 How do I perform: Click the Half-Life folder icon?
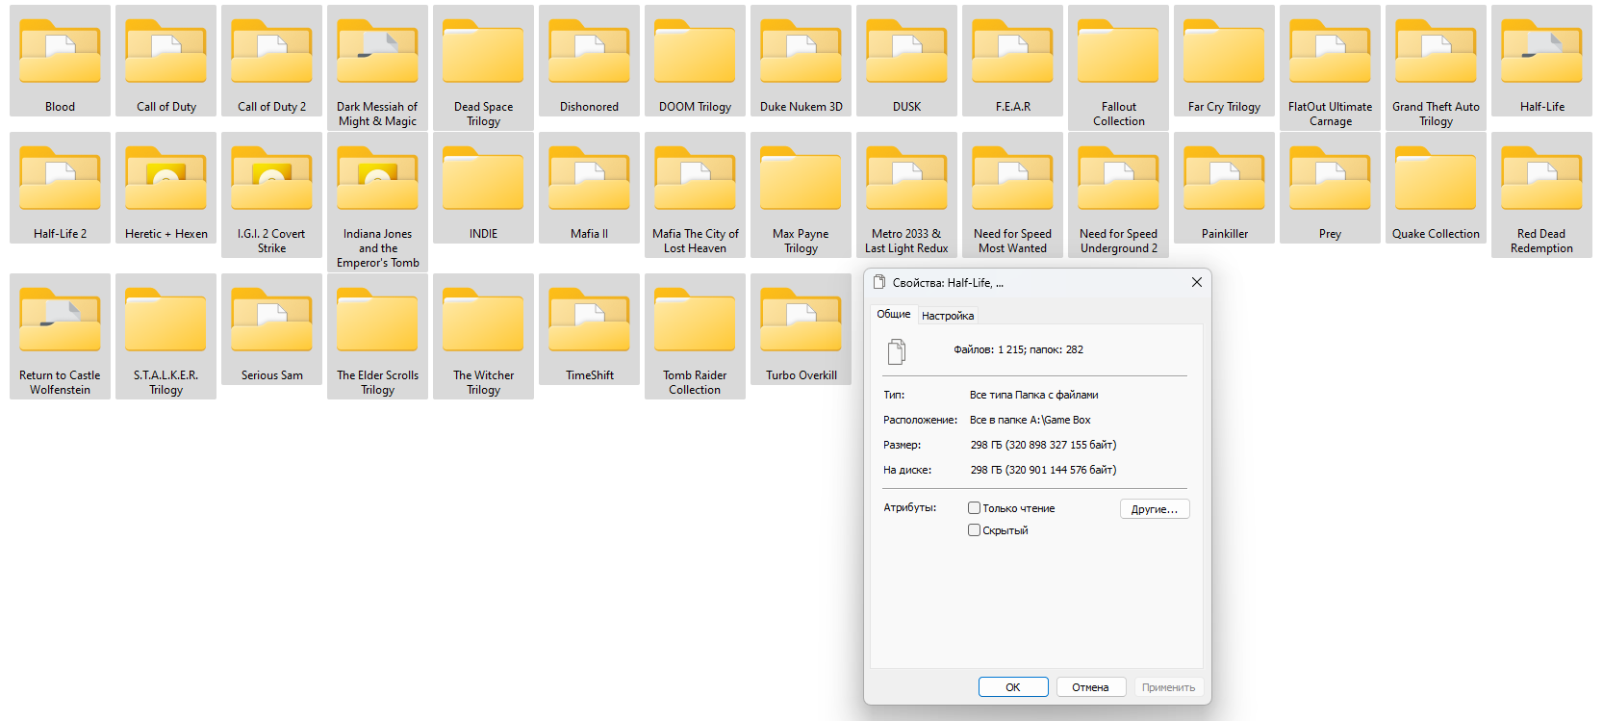[1541, 51]
